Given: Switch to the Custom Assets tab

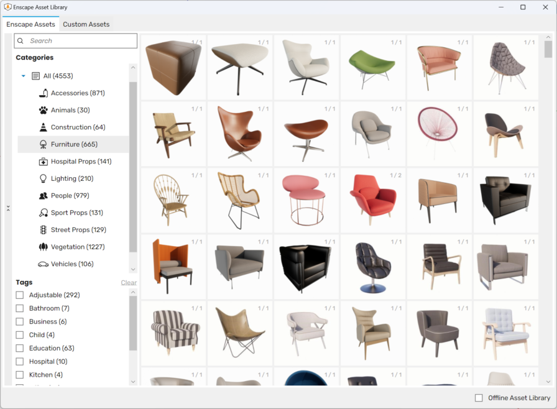Looking at the screenshot, I should coord(86,24).
